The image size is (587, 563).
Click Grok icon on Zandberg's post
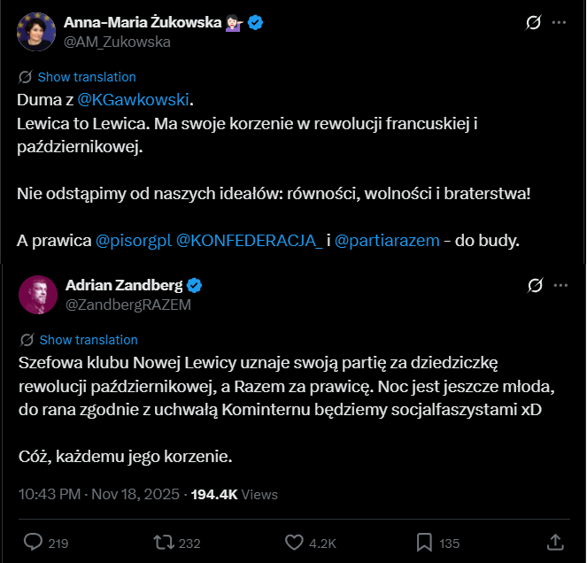535,285
